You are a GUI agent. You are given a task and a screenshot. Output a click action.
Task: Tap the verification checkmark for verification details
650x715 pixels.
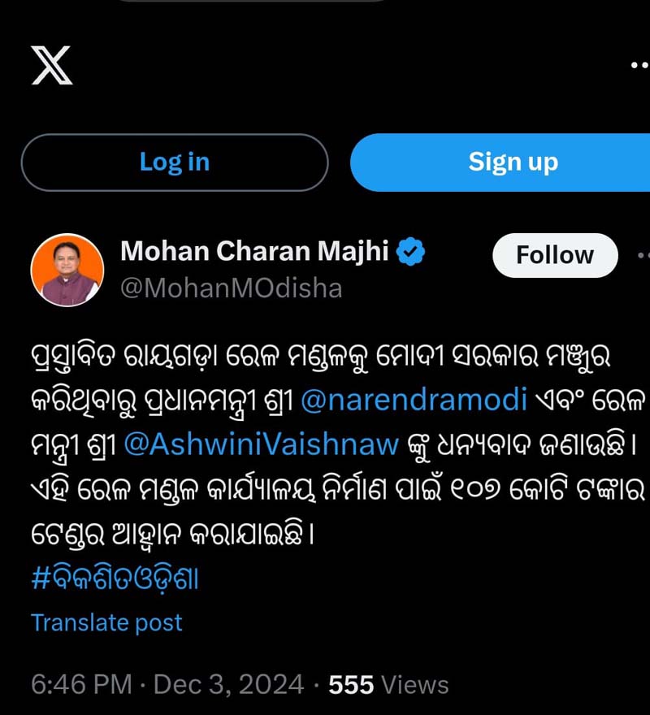[x=414, y=251]
